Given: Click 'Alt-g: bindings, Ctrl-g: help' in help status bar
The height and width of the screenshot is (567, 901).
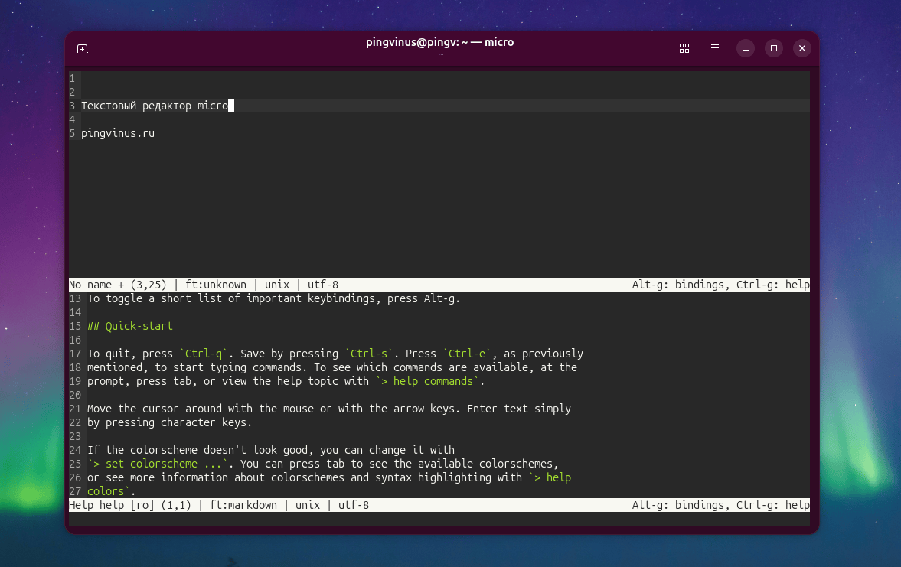Looking at the screenshot, I should [720, 506].
